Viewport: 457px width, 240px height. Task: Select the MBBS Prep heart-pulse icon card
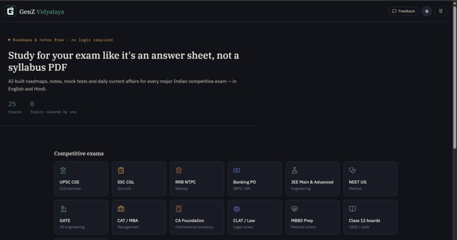click(312, 217)
